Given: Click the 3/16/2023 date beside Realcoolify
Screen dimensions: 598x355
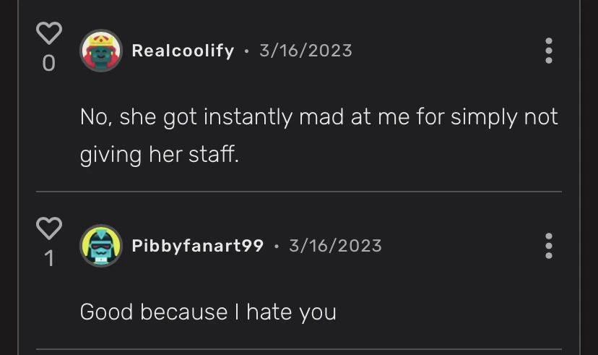Looking at the screenshot, I should [305, 51].
